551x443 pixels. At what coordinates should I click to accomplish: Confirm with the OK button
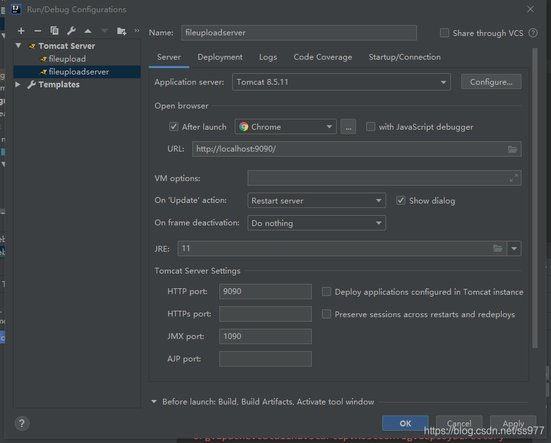pyautogui.click(x=405, y=423)
